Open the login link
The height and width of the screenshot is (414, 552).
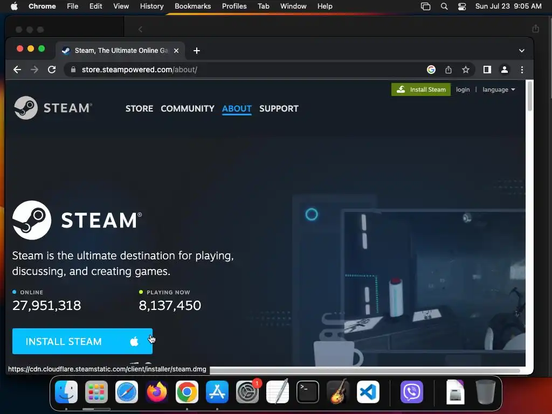point(463,89)
